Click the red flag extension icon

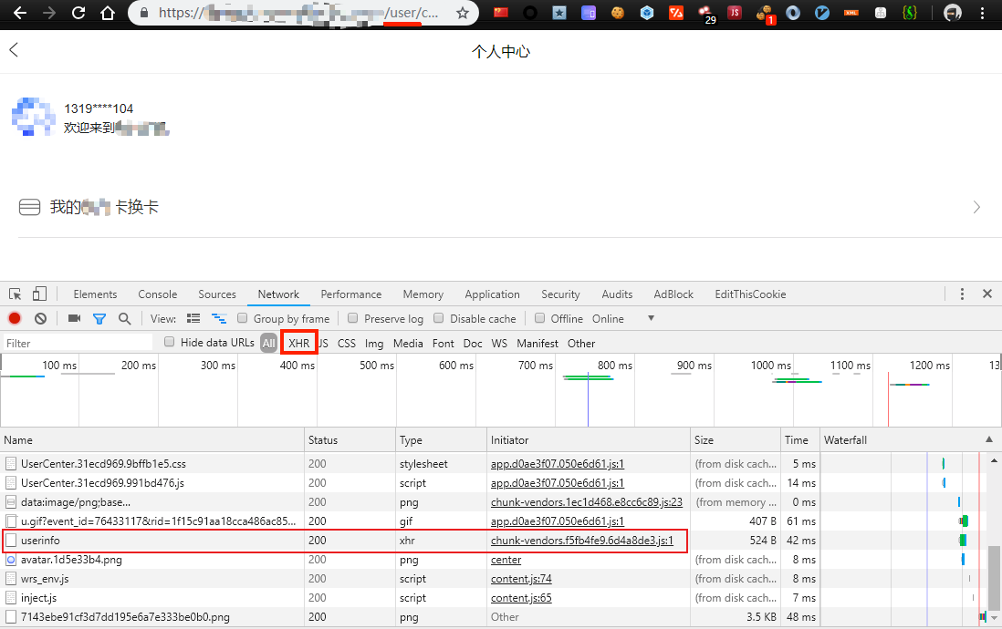point(501,12)
